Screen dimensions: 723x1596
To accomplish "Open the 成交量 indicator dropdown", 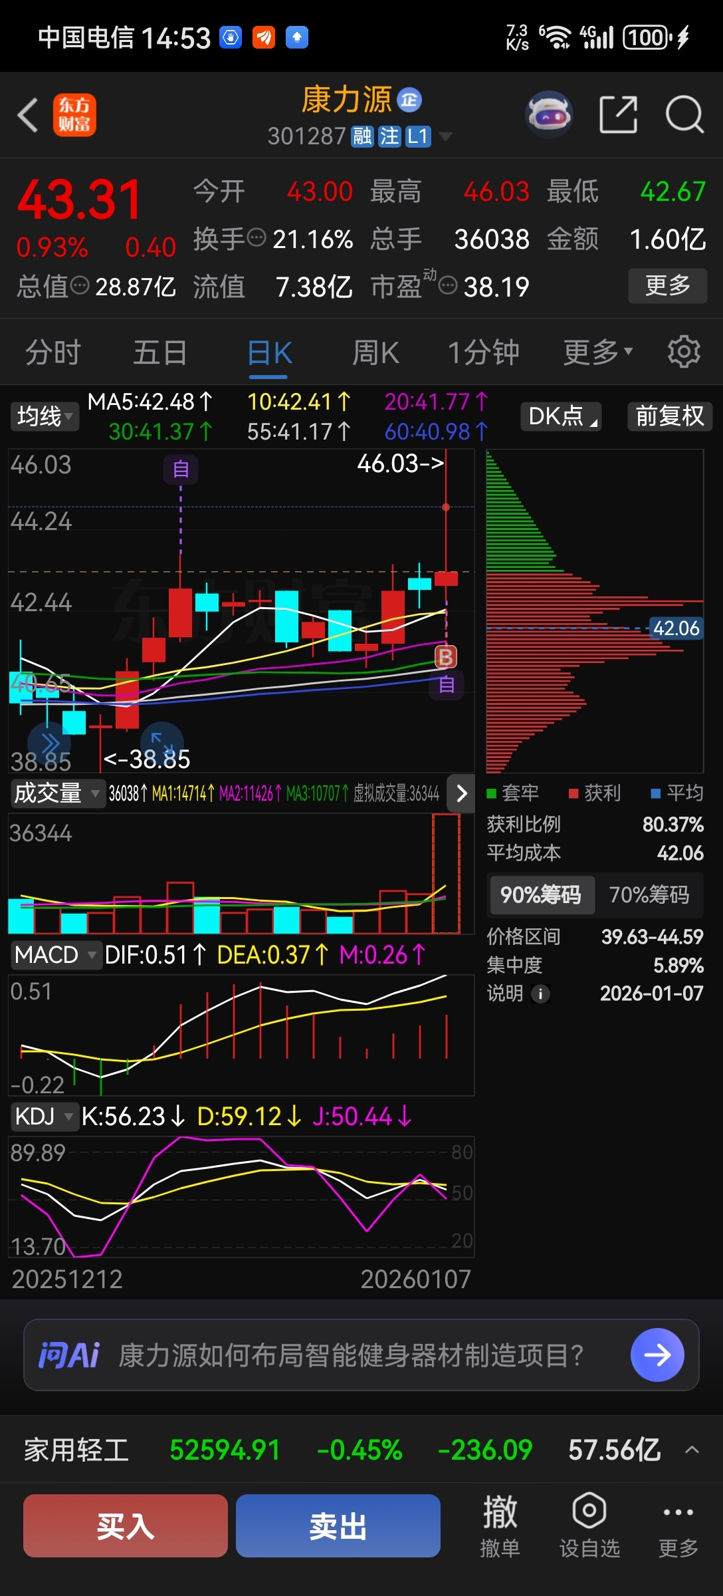I will 58,793.
